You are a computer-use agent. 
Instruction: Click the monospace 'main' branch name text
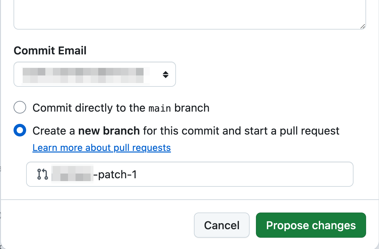click(160, 108)
